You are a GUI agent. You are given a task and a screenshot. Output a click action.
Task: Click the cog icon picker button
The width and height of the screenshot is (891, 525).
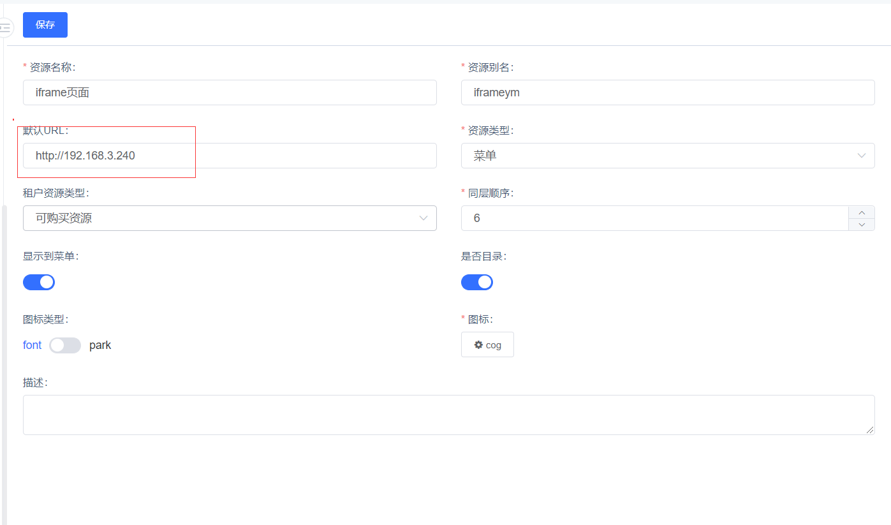click(487, 344)
